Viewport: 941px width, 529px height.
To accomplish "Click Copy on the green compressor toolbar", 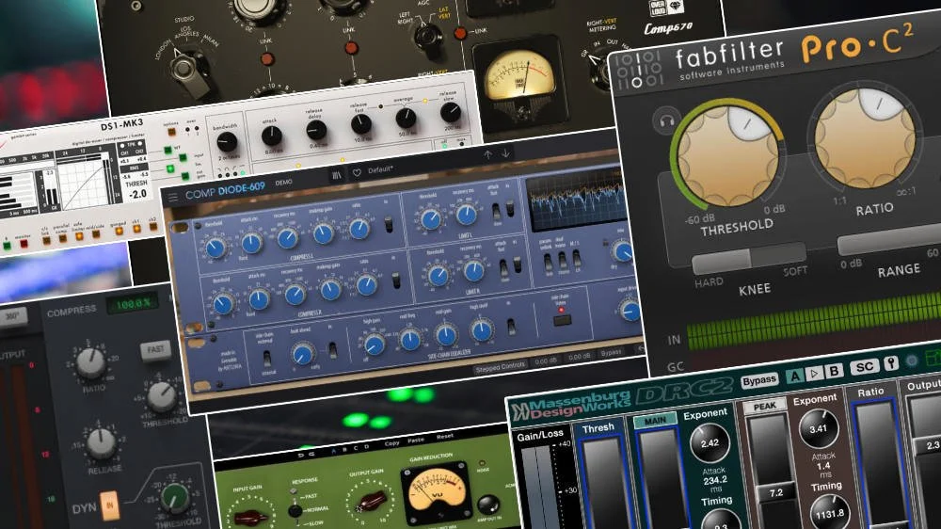I will click(391, 443).
